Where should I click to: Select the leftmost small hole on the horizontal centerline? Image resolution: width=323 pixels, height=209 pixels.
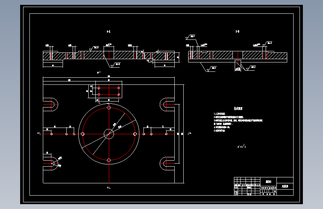pyautogui.click(x=51, y=134)
